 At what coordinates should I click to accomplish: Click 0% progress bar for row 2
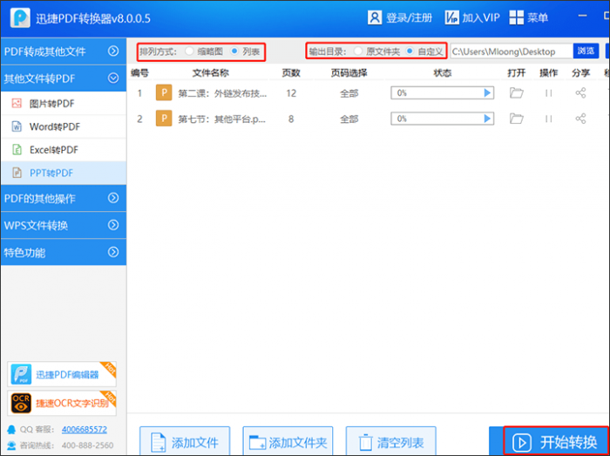coord(442,119)
